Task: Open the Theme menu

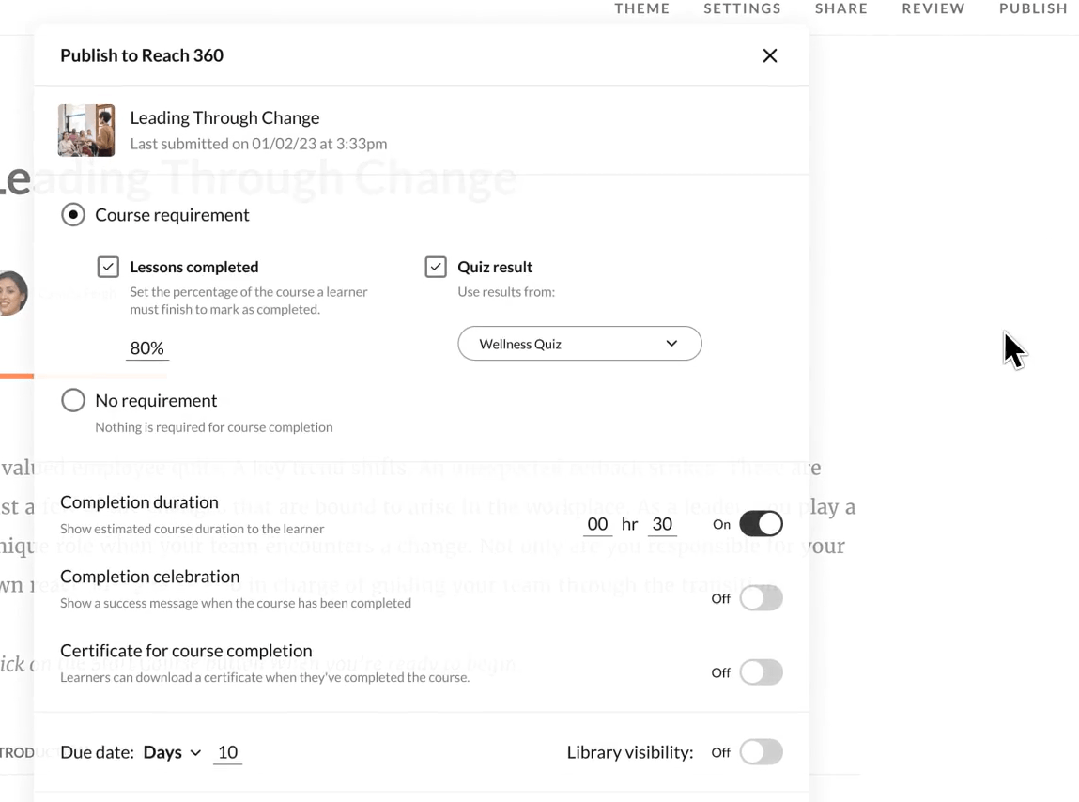Action: pos(642,8)
